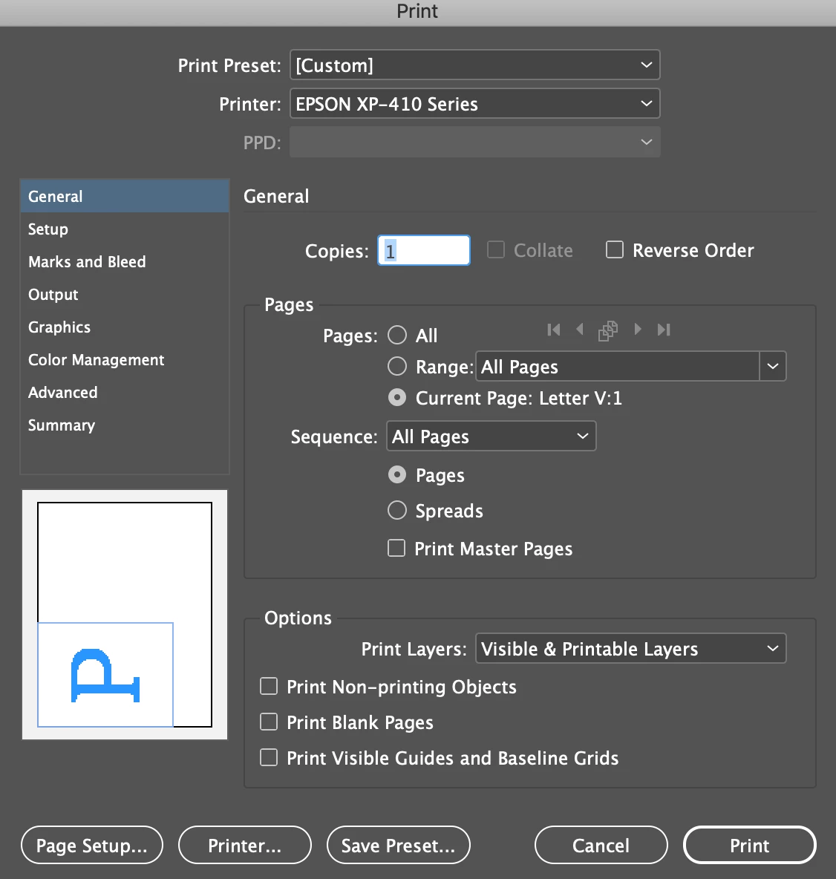Open the Print Layers dropdown
The width and height of the screenshot is (836, 879).
tap(631, 649)
